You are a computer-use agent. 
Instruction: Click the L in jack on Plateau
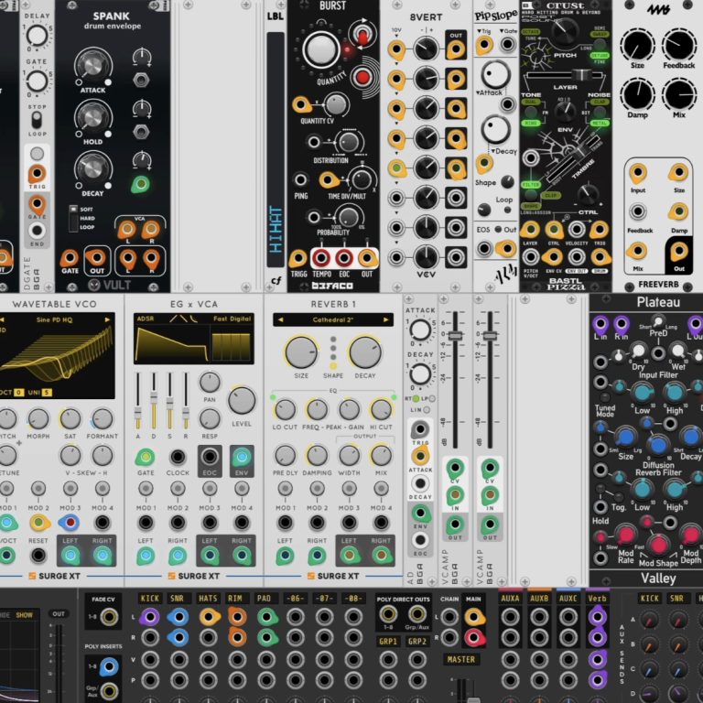tap(600, 323)
